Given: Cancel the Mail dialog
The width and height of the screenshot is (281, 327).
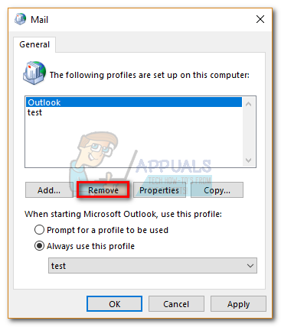Looking at the screenshot, I should (x=176, y=304).
